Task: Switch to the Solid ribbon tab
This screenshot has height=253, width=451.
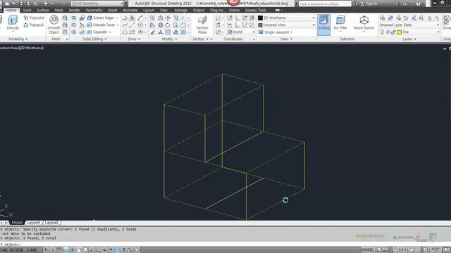Action: pyautogui.click(x=27, y=10)
